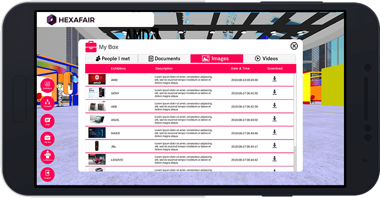Switch to the Videos tab
380x198 pixels.
tap(269, 59)
